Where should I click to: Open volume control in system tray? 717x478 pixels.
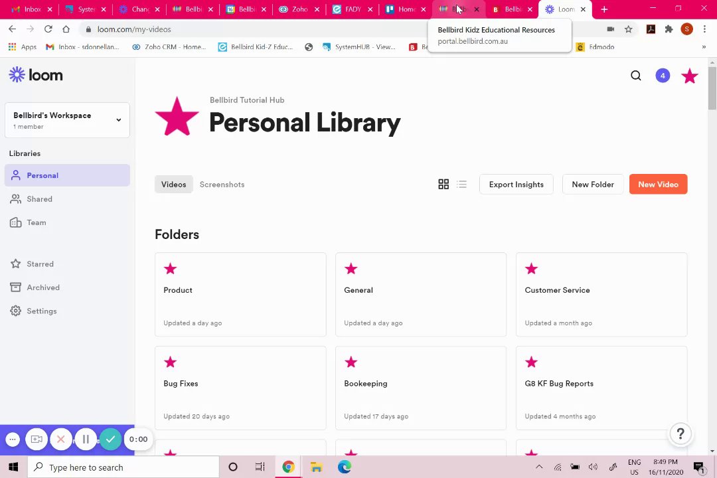[x=593, y=467]
